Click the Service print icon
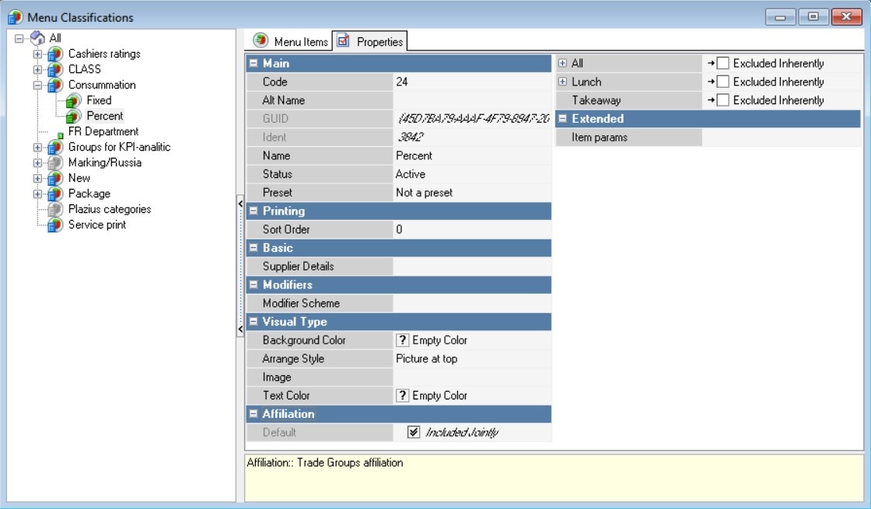 55,225
